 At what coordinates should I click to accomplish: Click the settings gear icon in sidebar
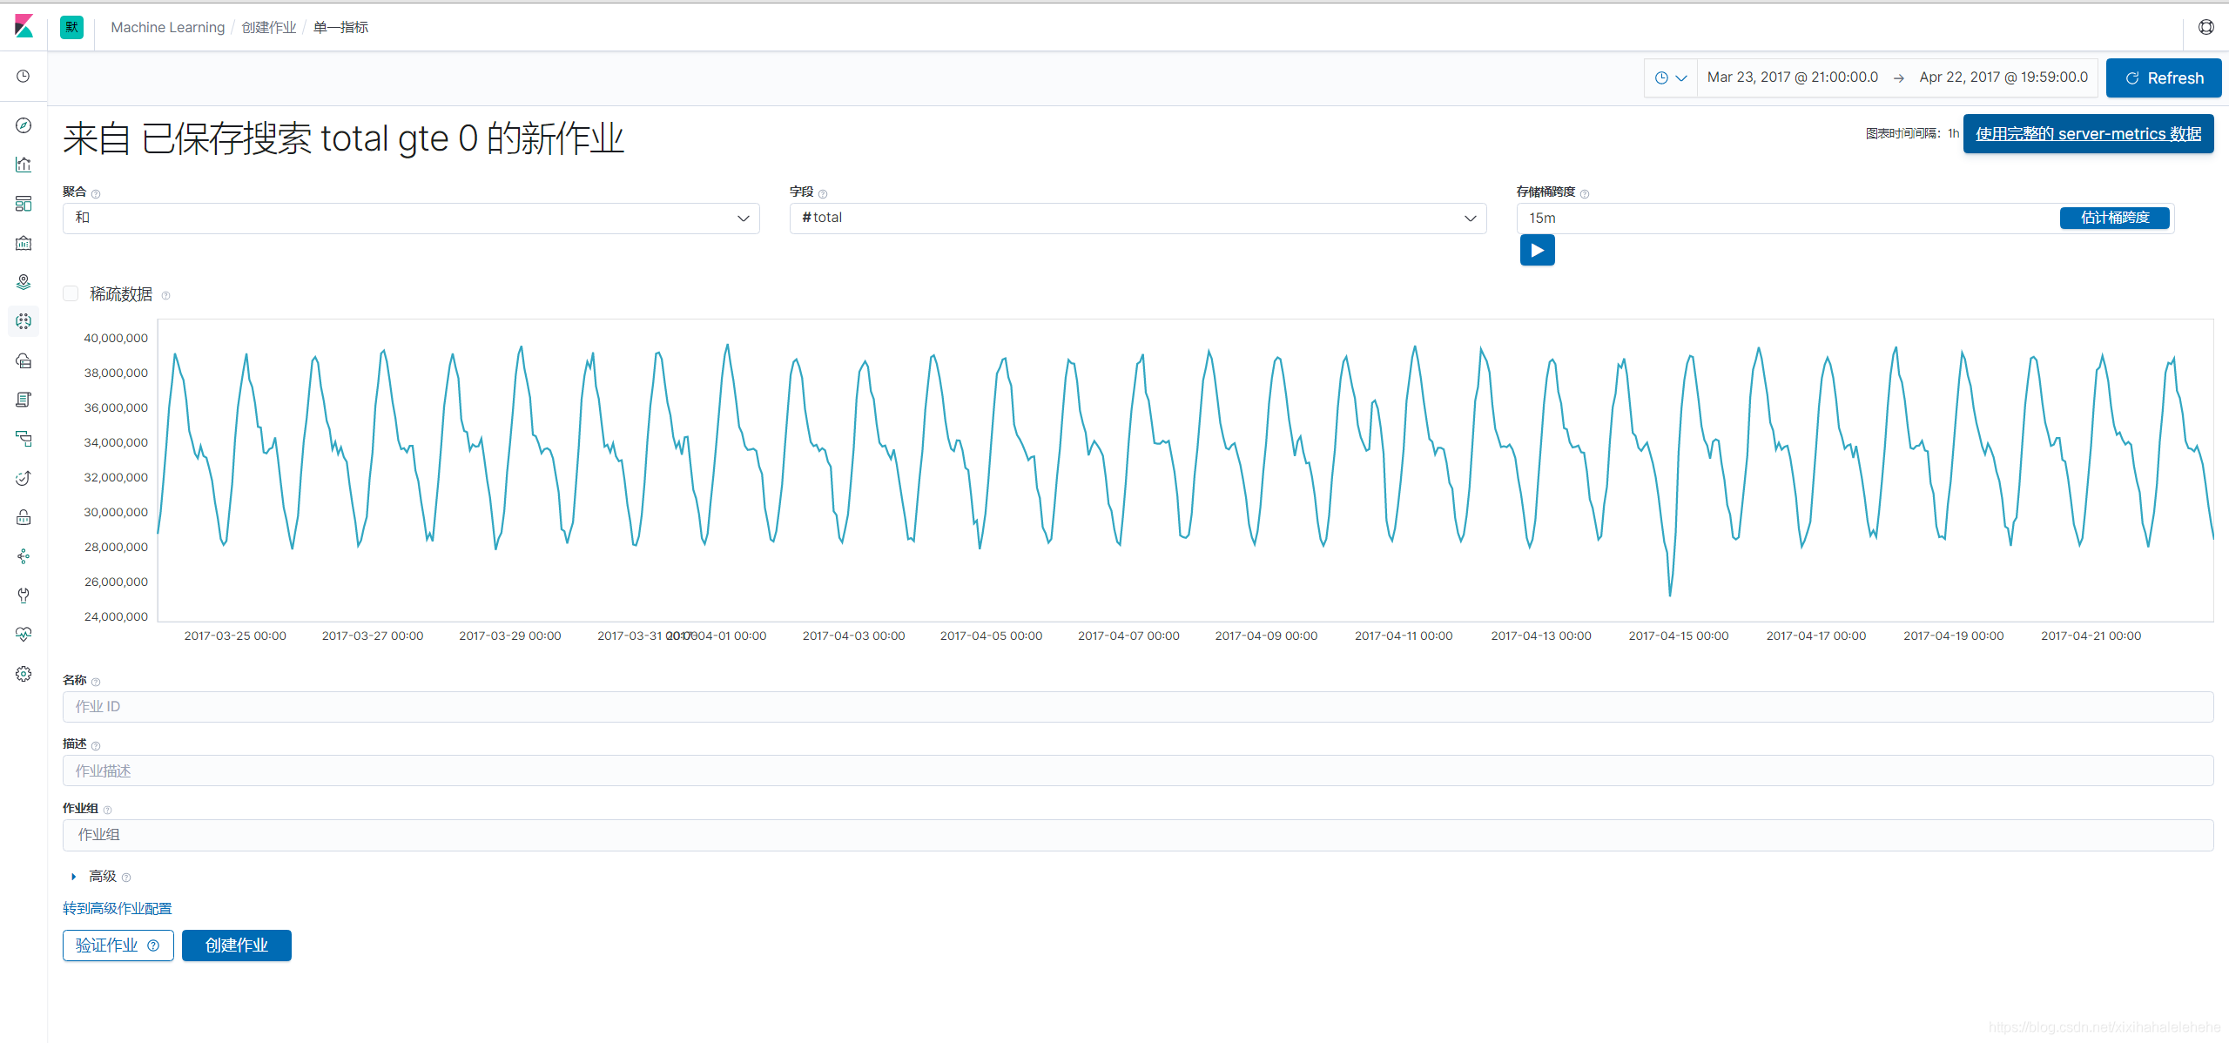pyautogui.click(x=24, y=672)
